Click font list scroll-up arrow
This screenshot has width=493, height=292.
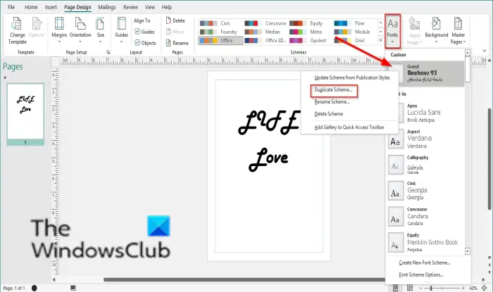(468, 53)
